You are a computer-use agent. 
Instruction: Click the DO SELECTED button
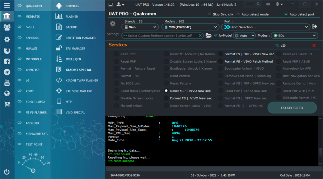[x=292, y=108]
